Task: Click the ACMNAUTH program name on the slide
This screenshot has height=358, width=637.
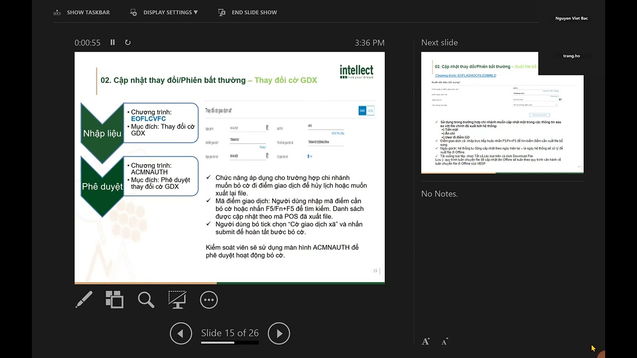Action: (149, 172)
